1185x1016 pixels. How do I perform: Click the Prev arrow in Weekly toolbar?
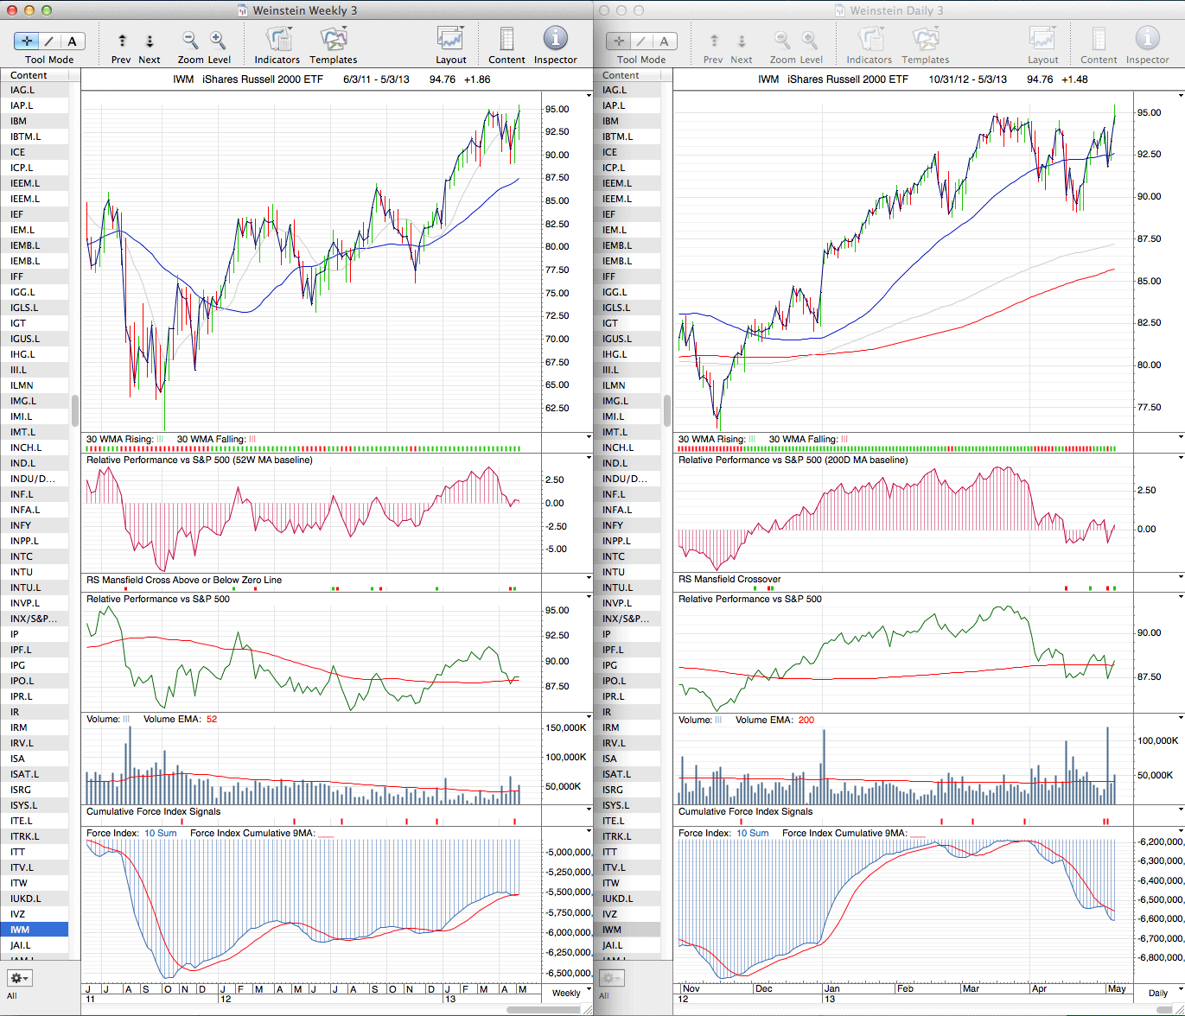point(122,41)
